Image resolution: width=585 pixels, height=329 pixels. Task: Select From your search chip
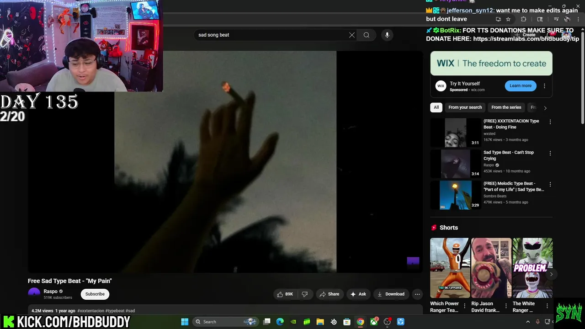[x=465, y=107]
